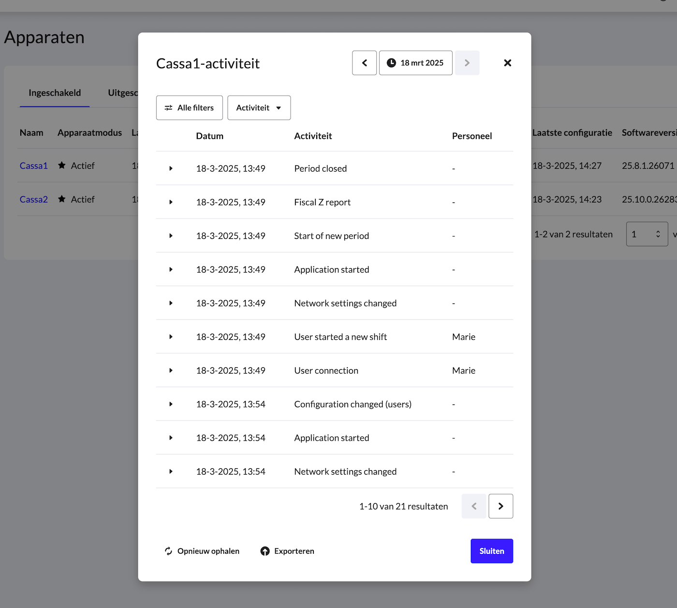Expand the first Network settings changed row

(171, 303)
